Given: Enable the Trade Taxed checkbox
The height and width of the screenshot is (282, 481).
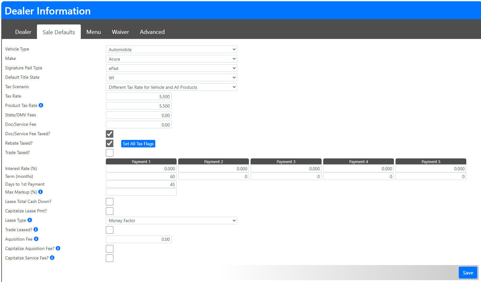Looking at the screenshot, I should tap(110, 153).
